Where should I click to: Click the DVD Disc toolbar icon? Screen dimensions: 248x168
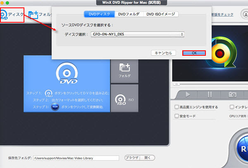tap(12, 15)
